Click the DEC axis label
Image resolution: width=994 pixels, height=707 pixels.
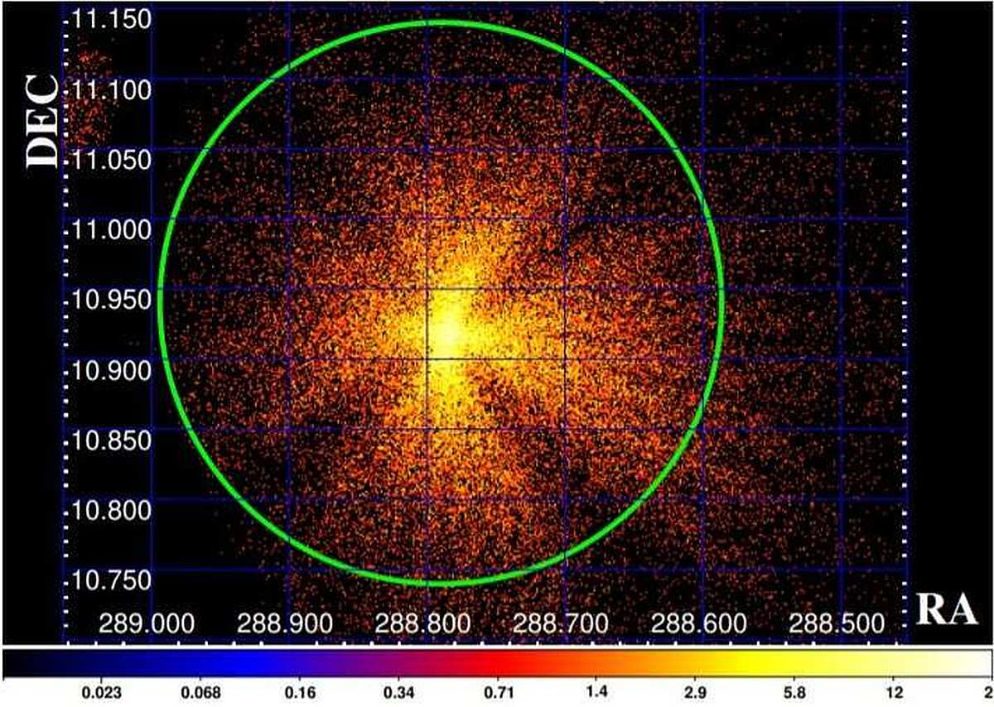(x=43, y=121)
